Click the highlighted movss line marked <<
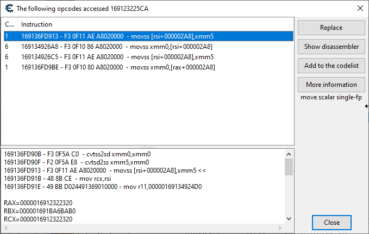This screenshot has height=234, width=369. (105, 170)
